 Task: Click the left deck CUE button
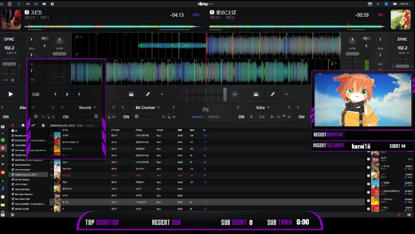(36, 94)
